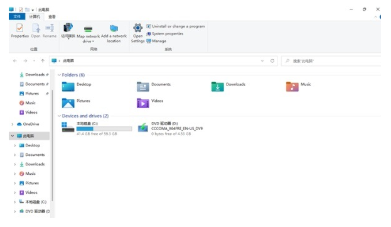Click the address bar path 此电脑
The width and height of the screenshot is (391, 227).
click(x=68, y=61)
